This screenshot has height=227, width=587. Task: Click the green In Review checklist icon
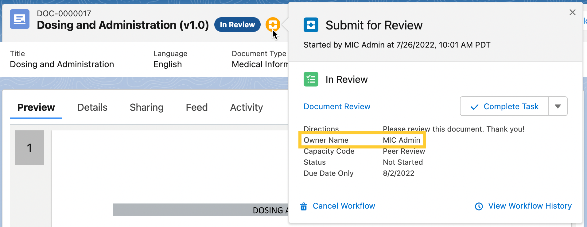(311, 79)
